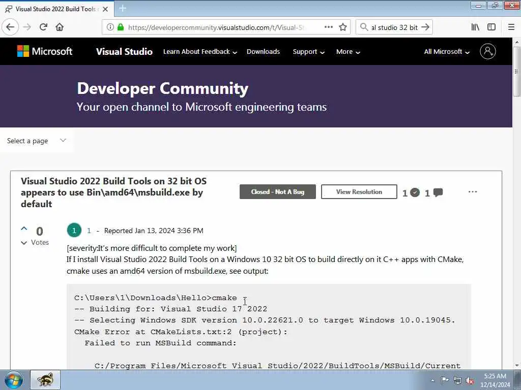The image size is (521, 390).
Task: Click the page vertical scrollbar thumb
Action: 516,71
